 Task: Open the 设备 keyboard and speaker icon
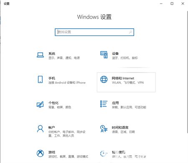click(x=104, y=55)
